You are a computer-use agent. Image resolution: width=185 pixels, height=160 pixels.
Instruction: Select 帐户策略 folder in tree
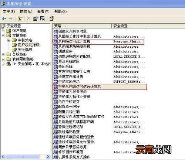19,31
